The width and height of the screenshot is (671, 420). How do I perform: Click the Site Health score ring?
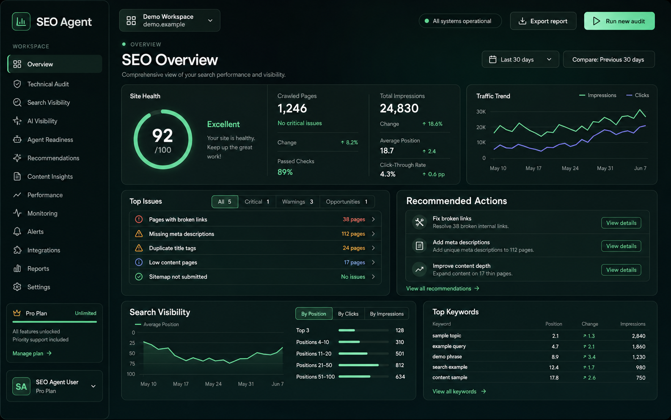point(163,139)
